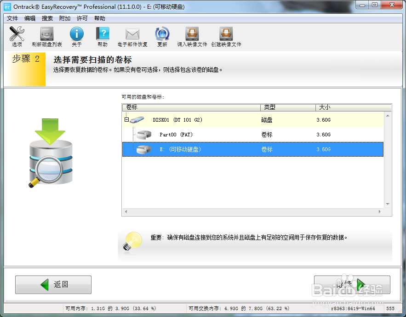
Task: Click the list scroll down arrow
Action: coord(388,204)
